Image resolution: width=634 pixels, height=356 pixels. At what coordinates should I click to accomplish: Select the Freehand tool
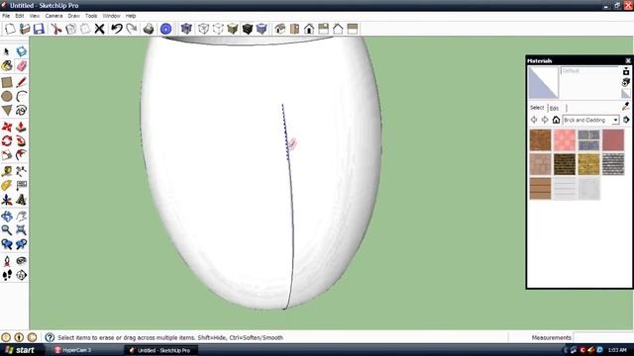21,110
